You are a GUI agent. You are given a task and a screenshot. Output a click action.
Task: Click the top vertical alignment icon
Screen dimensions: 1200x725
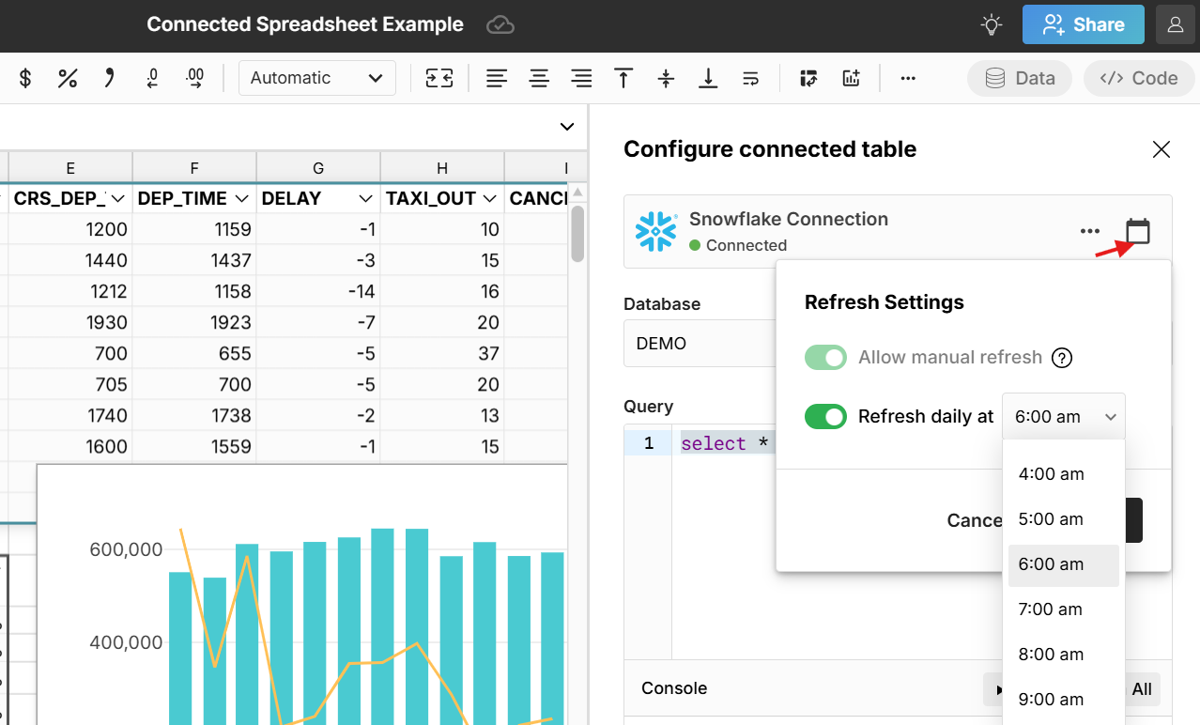tap(623, 78)
